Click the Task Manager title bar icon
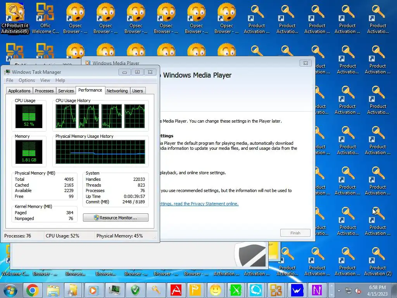The height and width of the screenshot is (298, 397). click(x=8, y=72)
